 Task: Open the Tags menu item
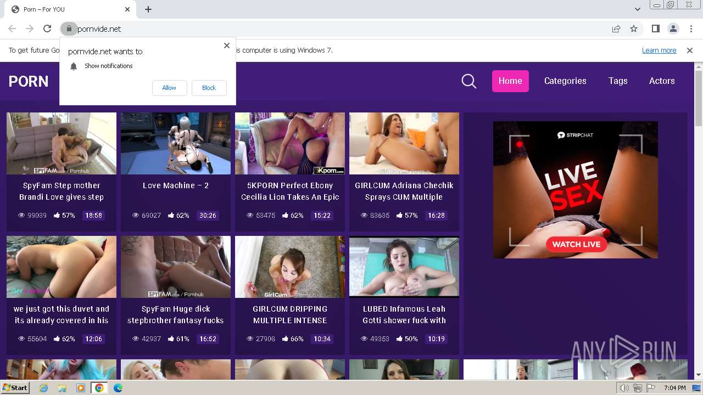pos(618,81)
